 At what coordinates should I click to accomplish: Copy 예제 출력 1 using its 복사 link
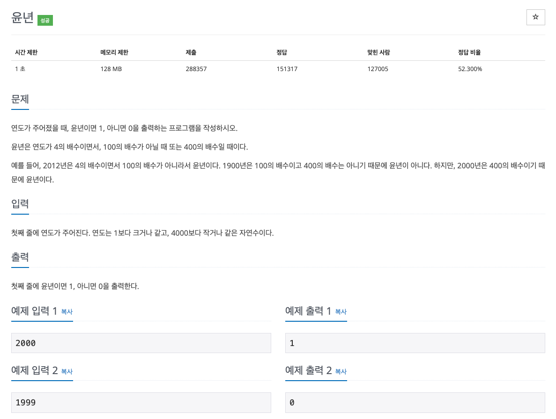[340, 312]
